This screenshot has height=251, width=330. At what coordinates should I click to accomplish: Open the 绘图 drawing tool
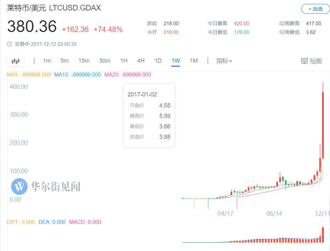point(311,61)
